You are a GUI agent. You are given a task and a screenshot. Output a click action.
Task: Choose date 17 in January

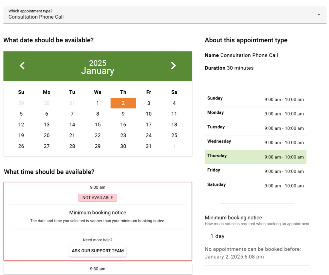point(148,125)
